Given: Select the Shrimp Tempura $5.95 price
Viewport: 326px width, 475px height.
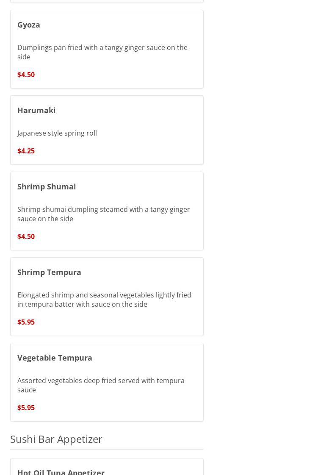Looking at the screenshot, I should (26, 322).
